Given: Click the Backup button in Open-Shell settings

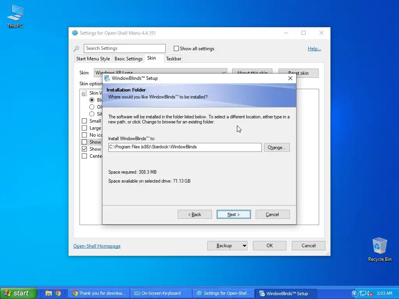Looking at the screenshot, I should (x=224, y=246).
